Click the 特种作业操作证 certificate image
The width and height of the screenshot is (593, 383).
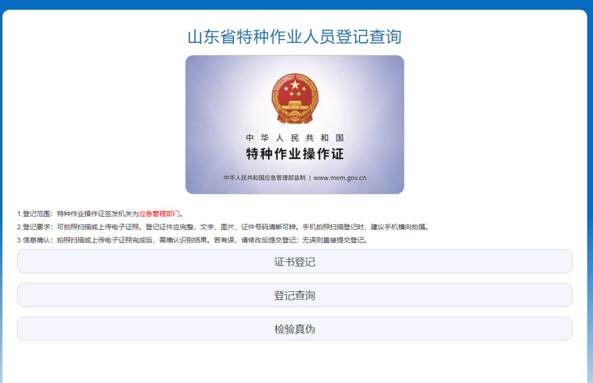(295, 125)
